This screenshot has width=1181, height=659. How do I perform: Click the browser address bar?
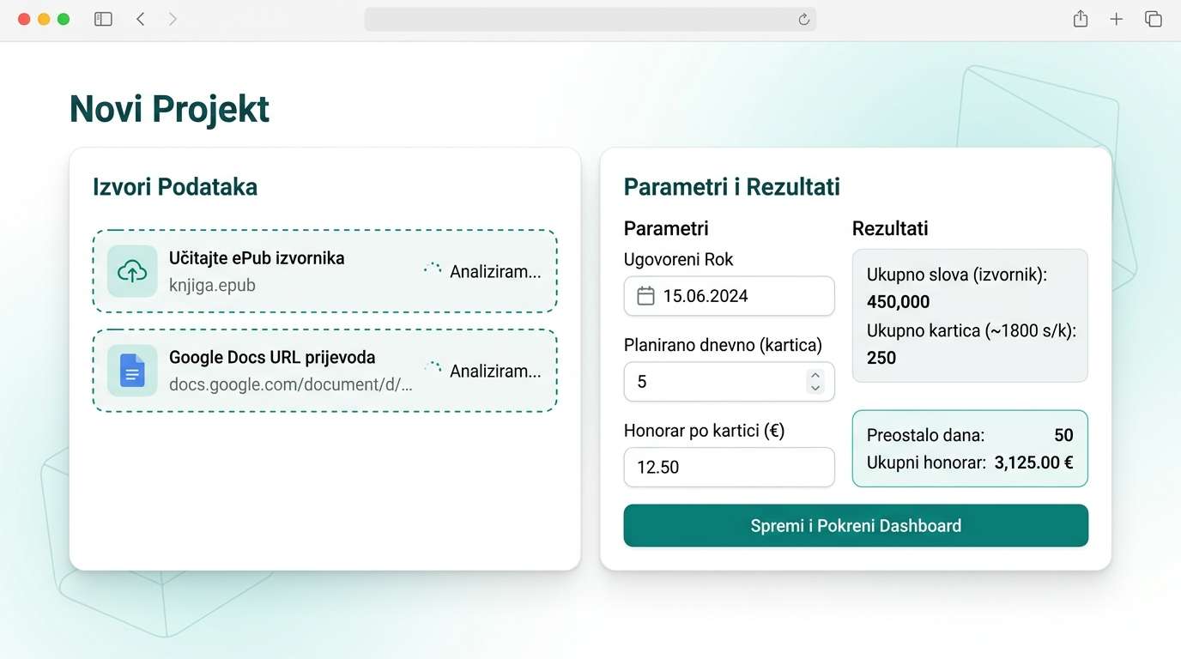pos(590,19)
